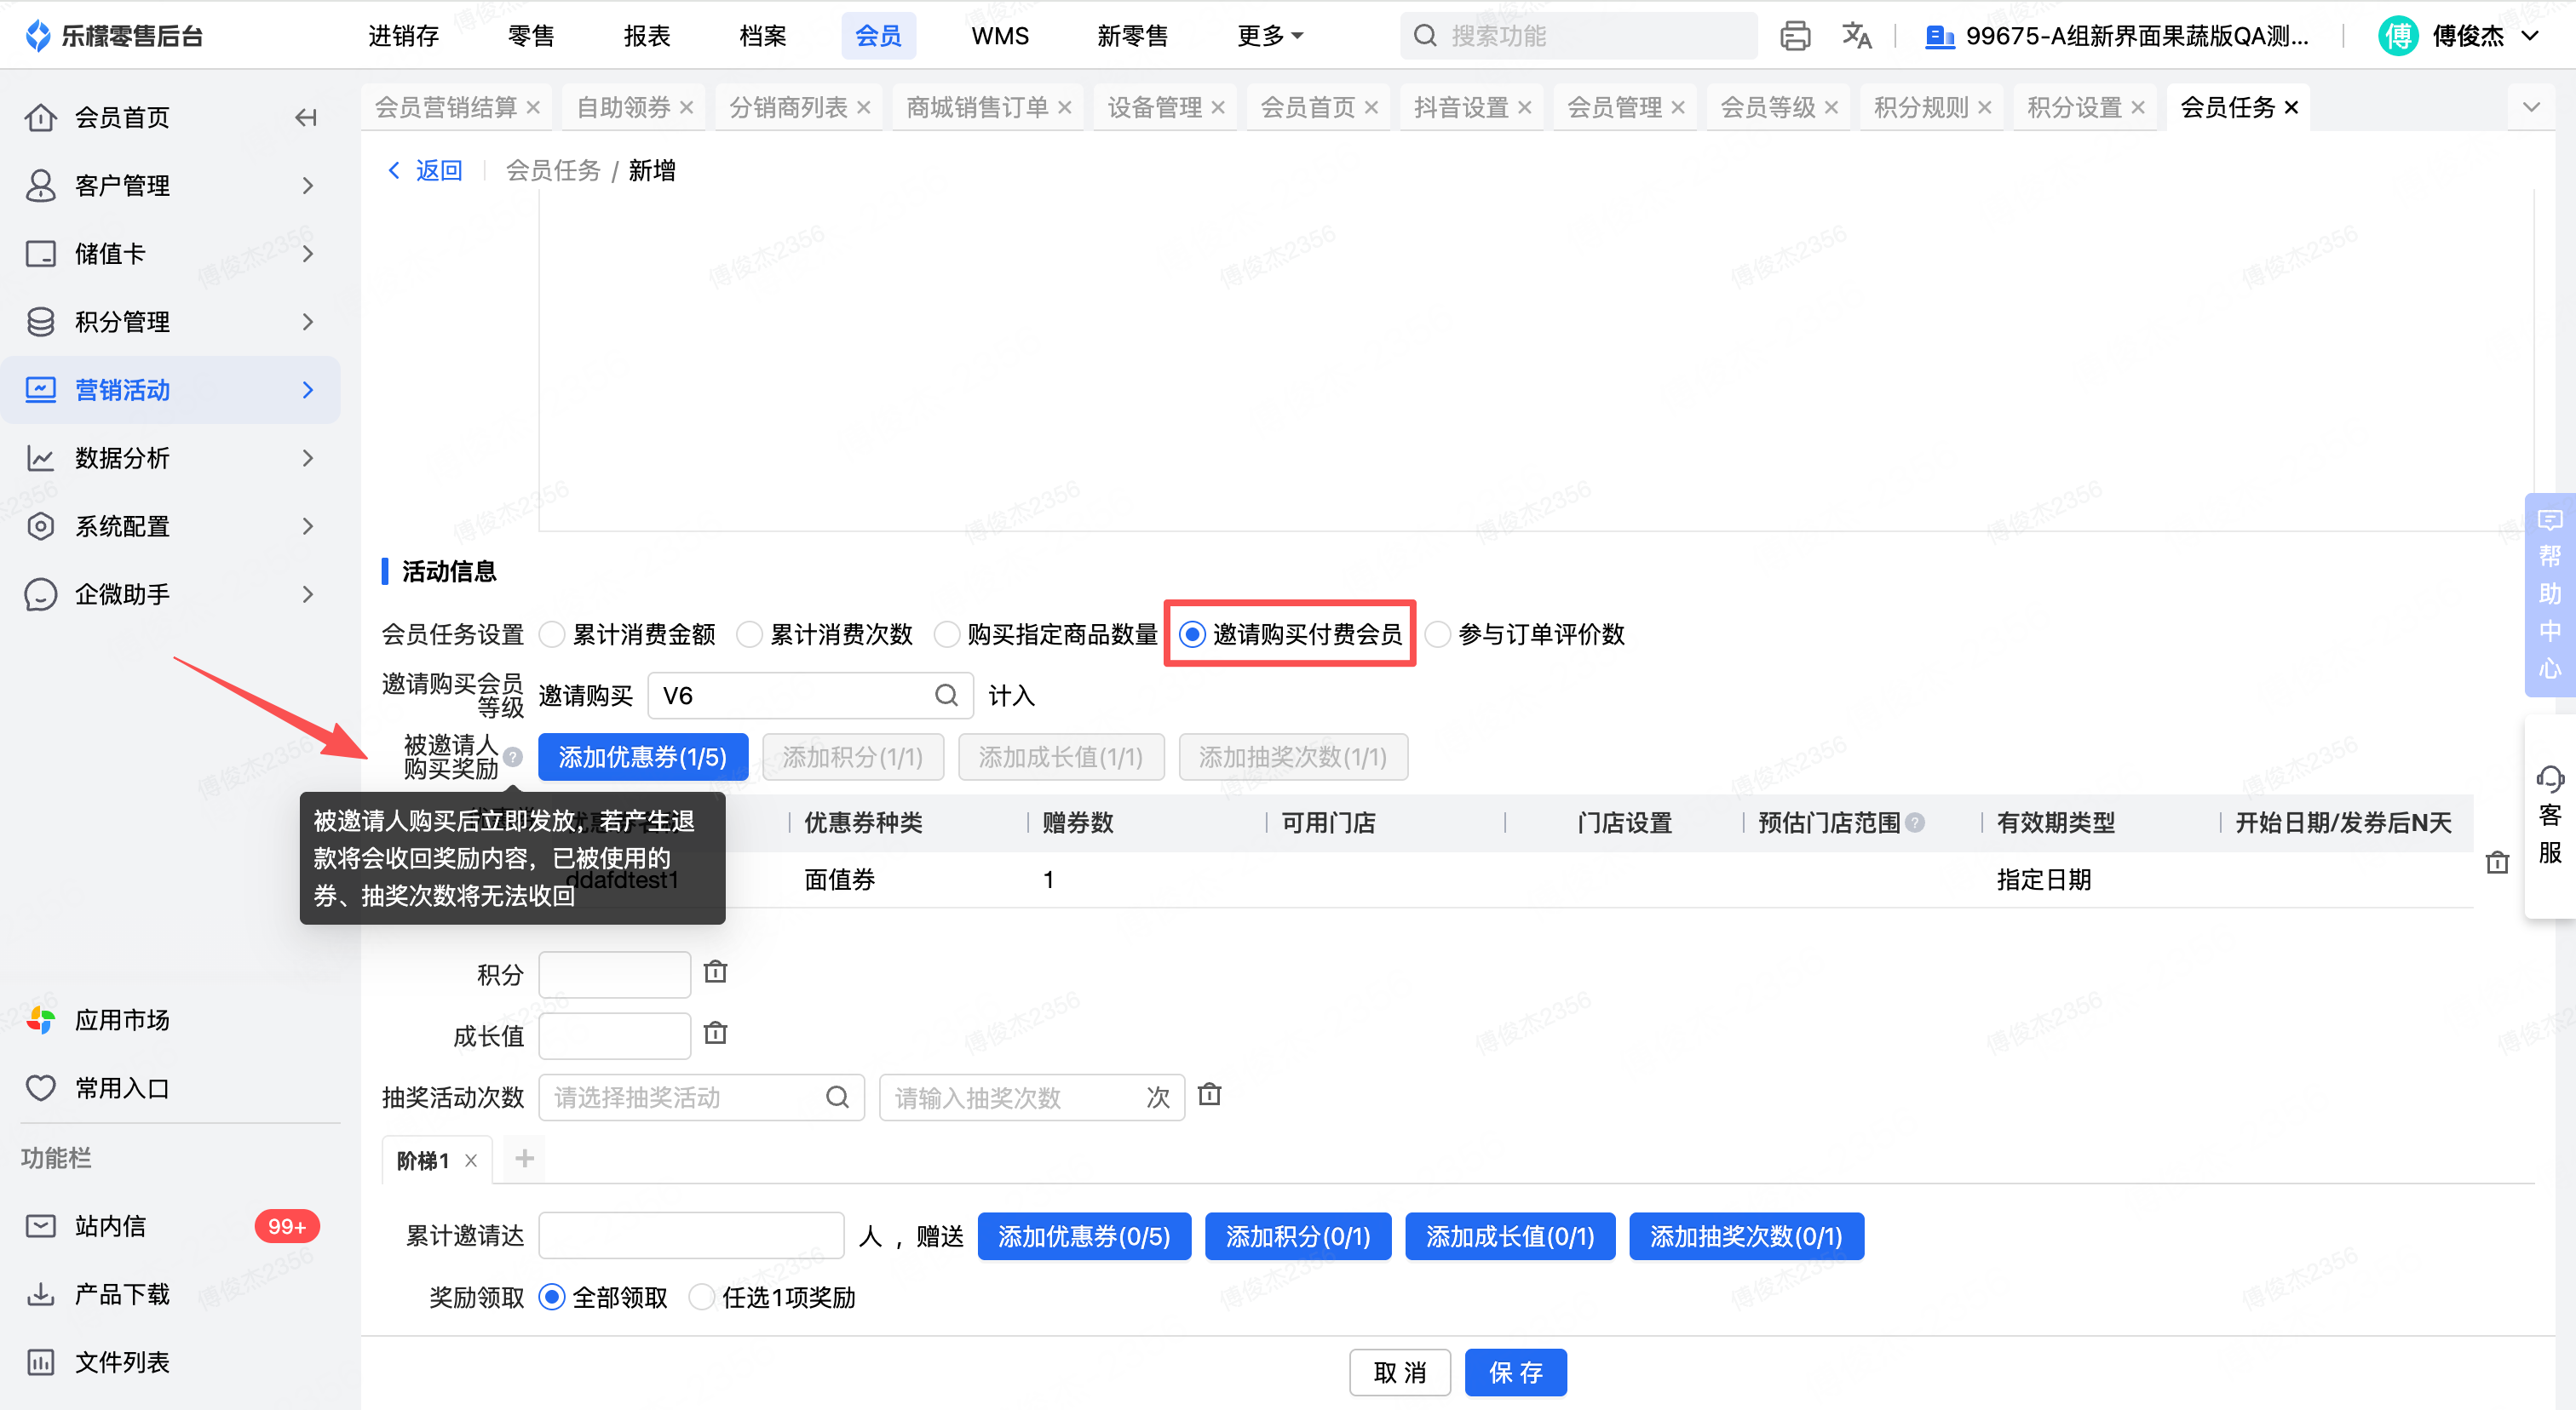Open the 报表 top menu
The height and width of the screenshot is (1410, 2576).
pyautogui.click(x=646, y=36)
